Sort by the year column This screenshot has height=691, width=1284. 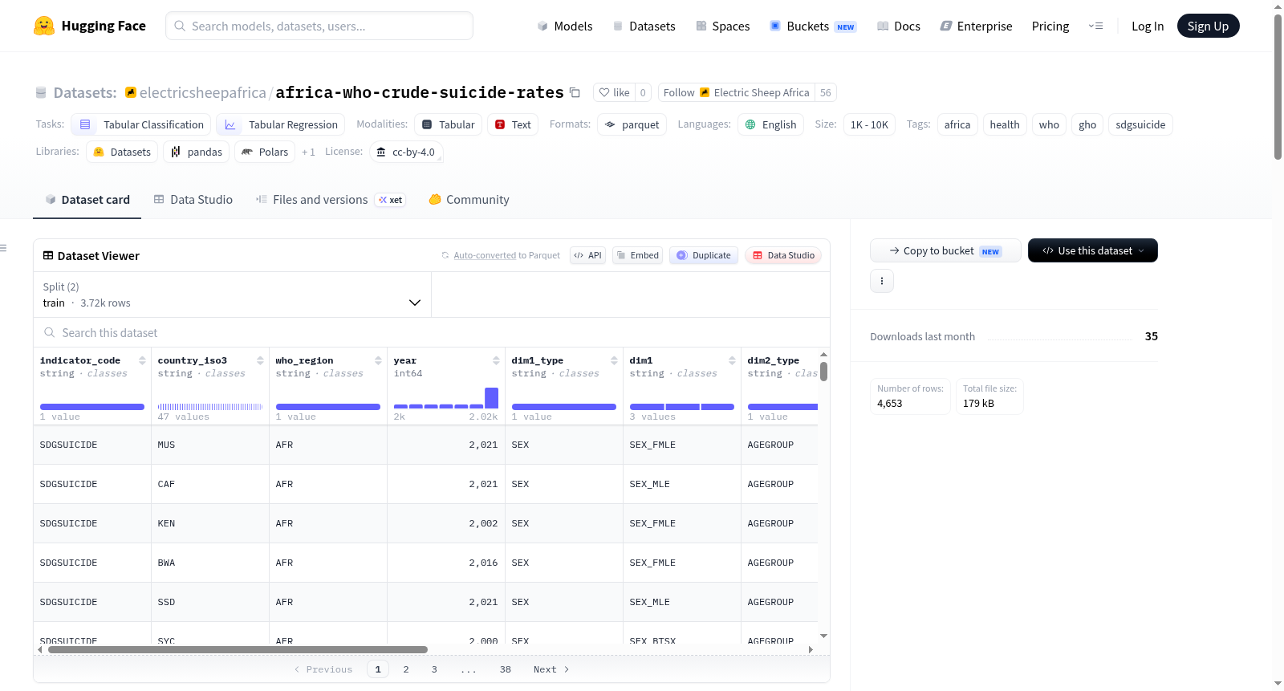coord(496,360)
